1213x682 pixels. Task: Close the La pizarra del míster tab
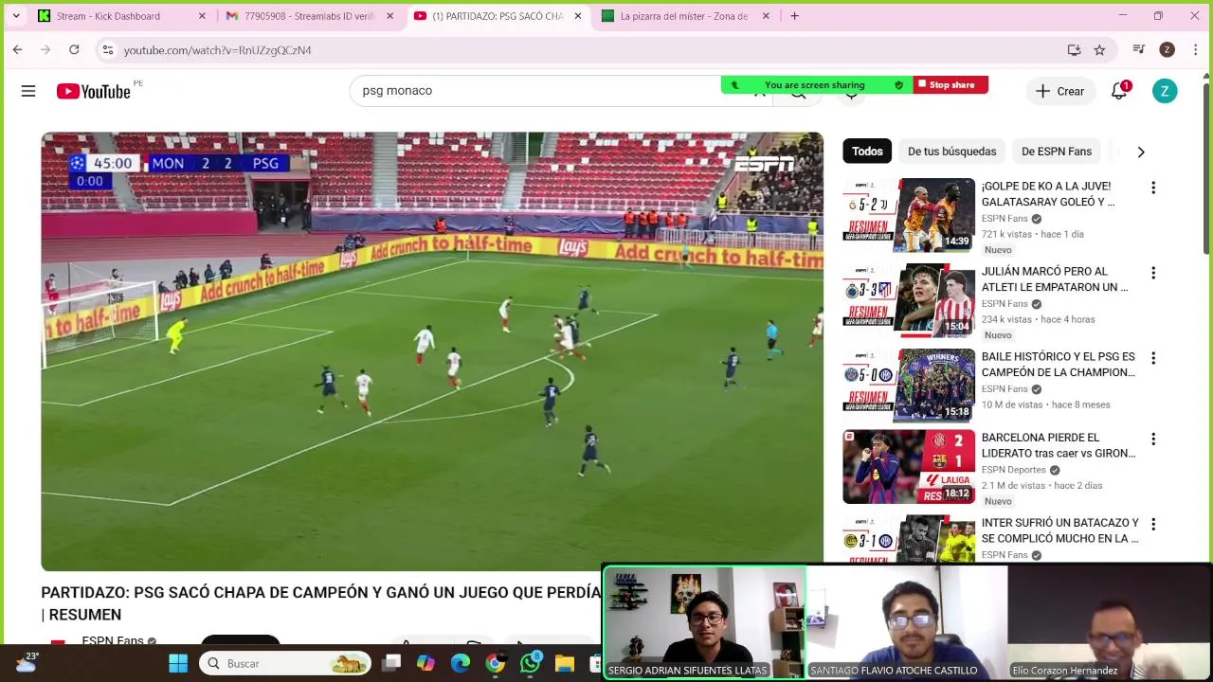766,15
